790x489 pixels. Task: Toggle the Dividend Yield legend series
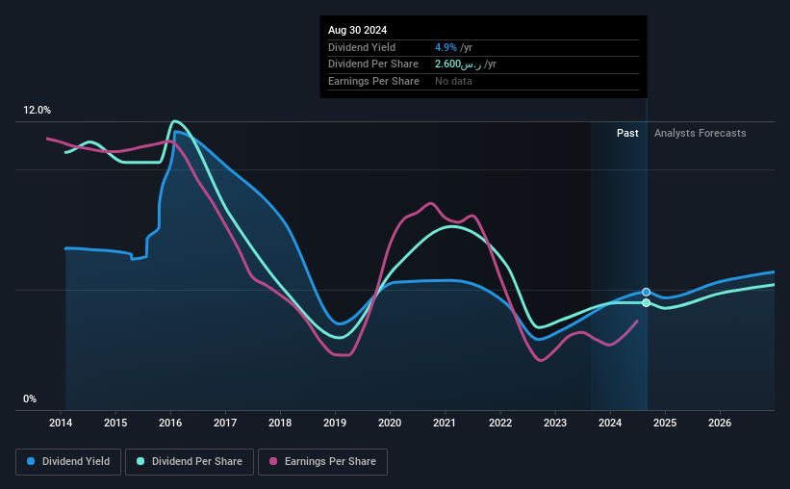coord(68,462)
